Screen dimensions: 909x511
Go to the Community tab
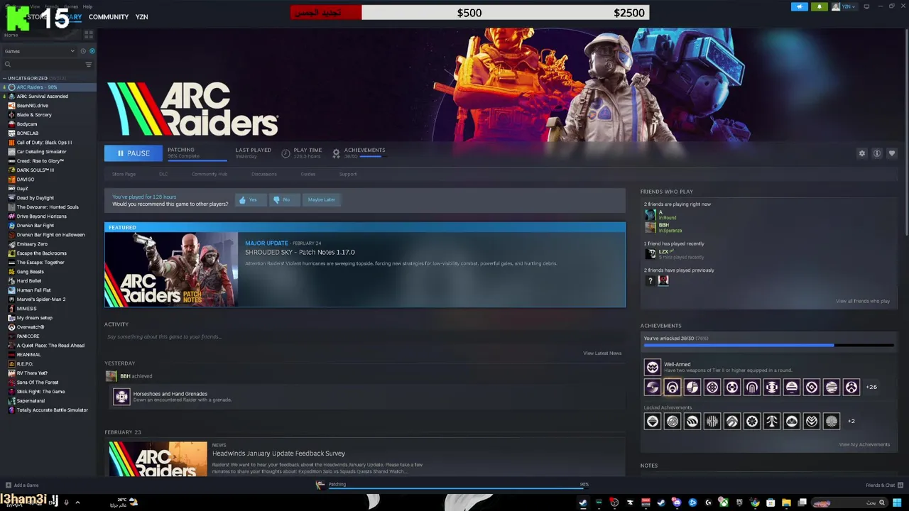(109, 17)
